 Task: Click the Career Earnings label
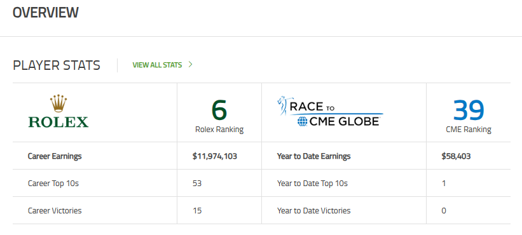coord(55,156)
